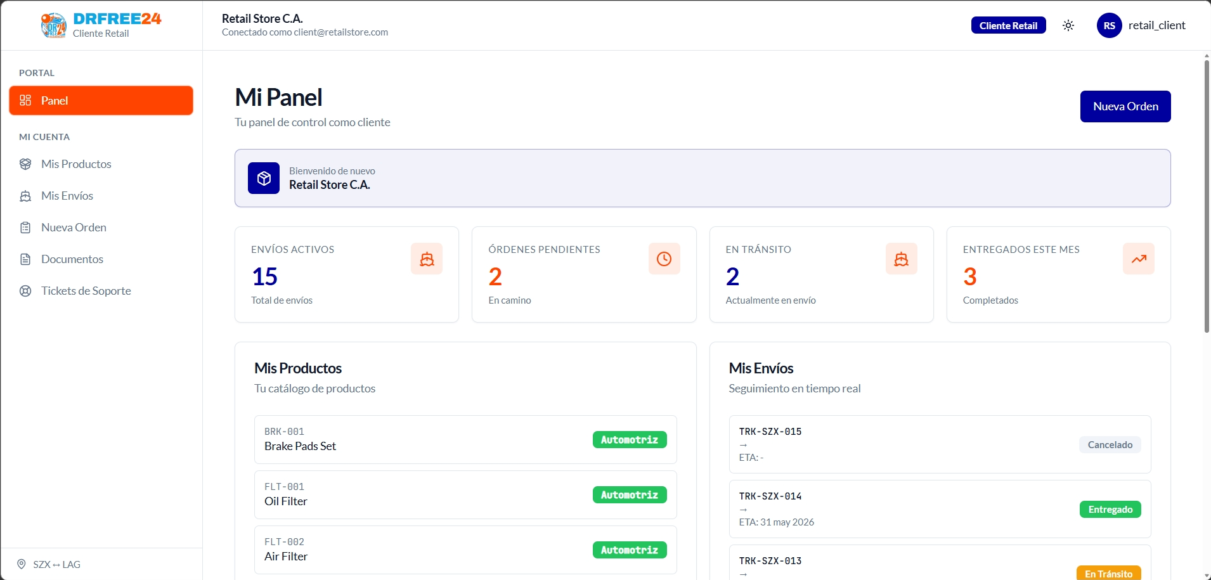Click the Órdenes Pendientes clock icon
Image resolution: width=1211 pixels, height=580 pixels.
click(x=664, y=259)
